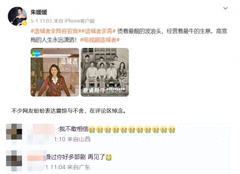Open the chevron dropdown on the post
This screenshot has height=174, width=240.
225,8
